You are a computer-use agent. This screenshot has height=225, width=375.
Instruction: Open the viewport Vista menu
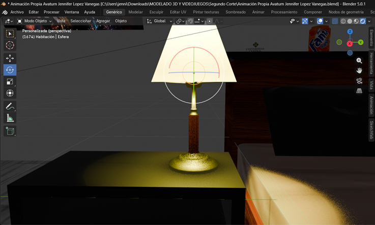(61, 21)
